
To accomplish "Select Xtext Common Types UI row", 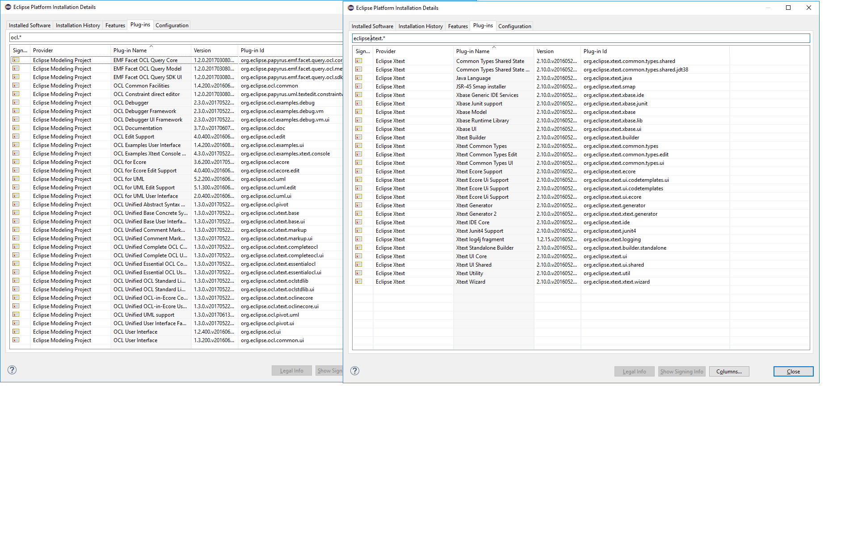I will click(581, 163).
